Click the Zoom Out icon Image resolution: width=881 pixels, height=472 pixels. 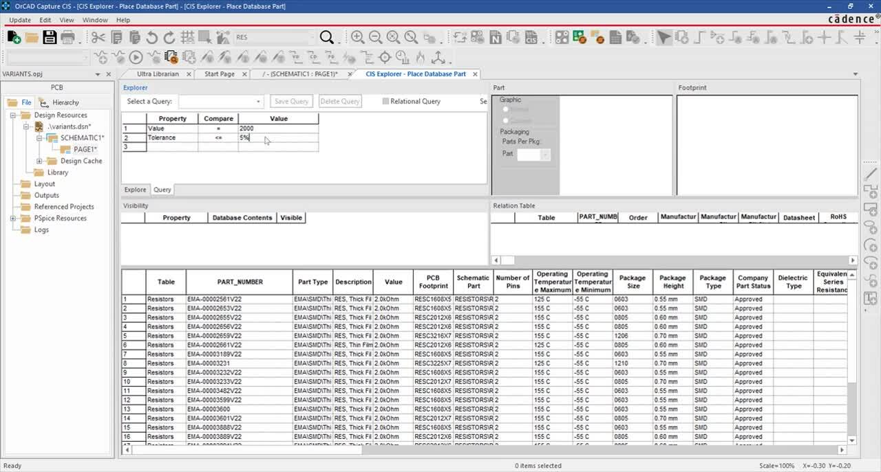[375, 37]
